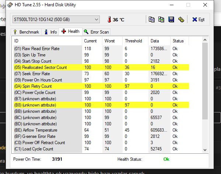The image size is (221, 174).
Task: Click the Current column header
Action: (92, 41)
